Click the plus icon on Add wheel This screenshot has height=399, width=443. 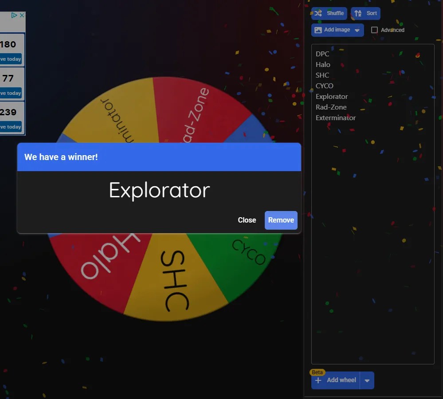318,380
